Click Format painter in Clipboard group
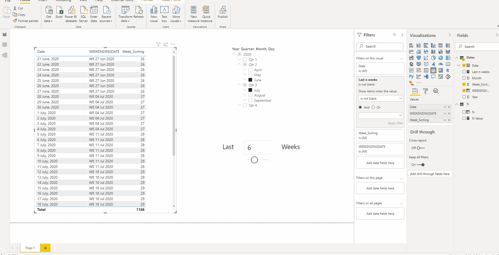Viewport: 499px width, 255px height. click(x=26, y=21)
